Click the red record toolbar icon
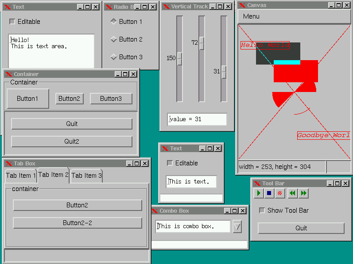Viewport: 353px width, 264px height. [280, 193]
